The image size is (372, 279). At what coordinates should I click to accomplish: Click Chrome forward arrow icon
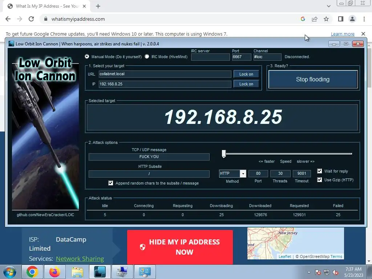pyautogui.click(x=20, y=19)
